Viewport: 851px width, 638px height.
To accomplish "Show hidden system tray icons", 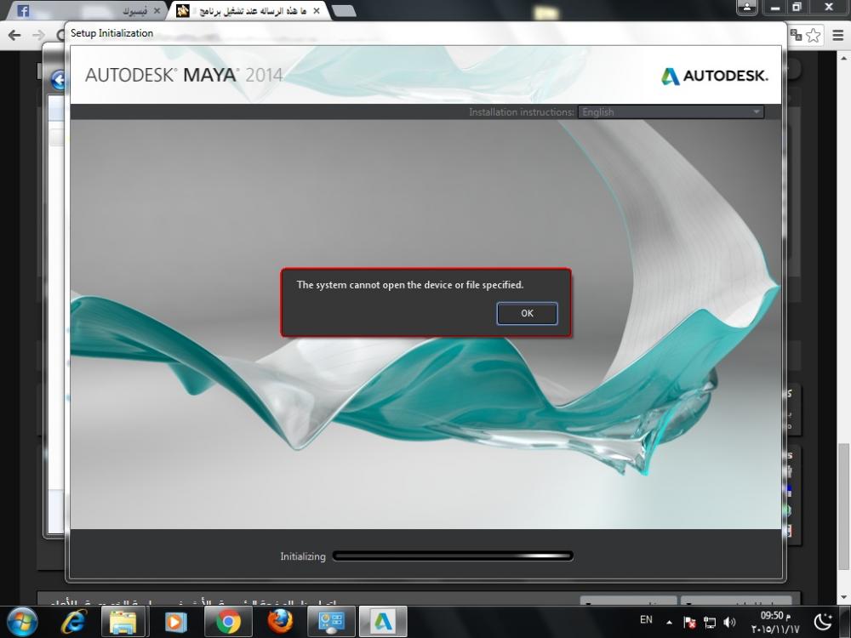I will pos(669,623).
